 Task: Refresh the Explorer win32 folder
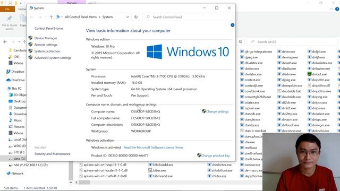[x=241, y=41]
